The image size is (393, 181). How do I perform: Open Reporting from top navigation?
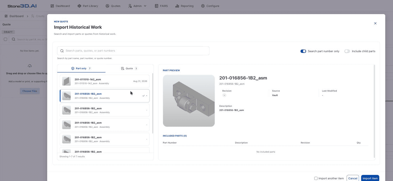pyautogui.click(x=185, y=6)
